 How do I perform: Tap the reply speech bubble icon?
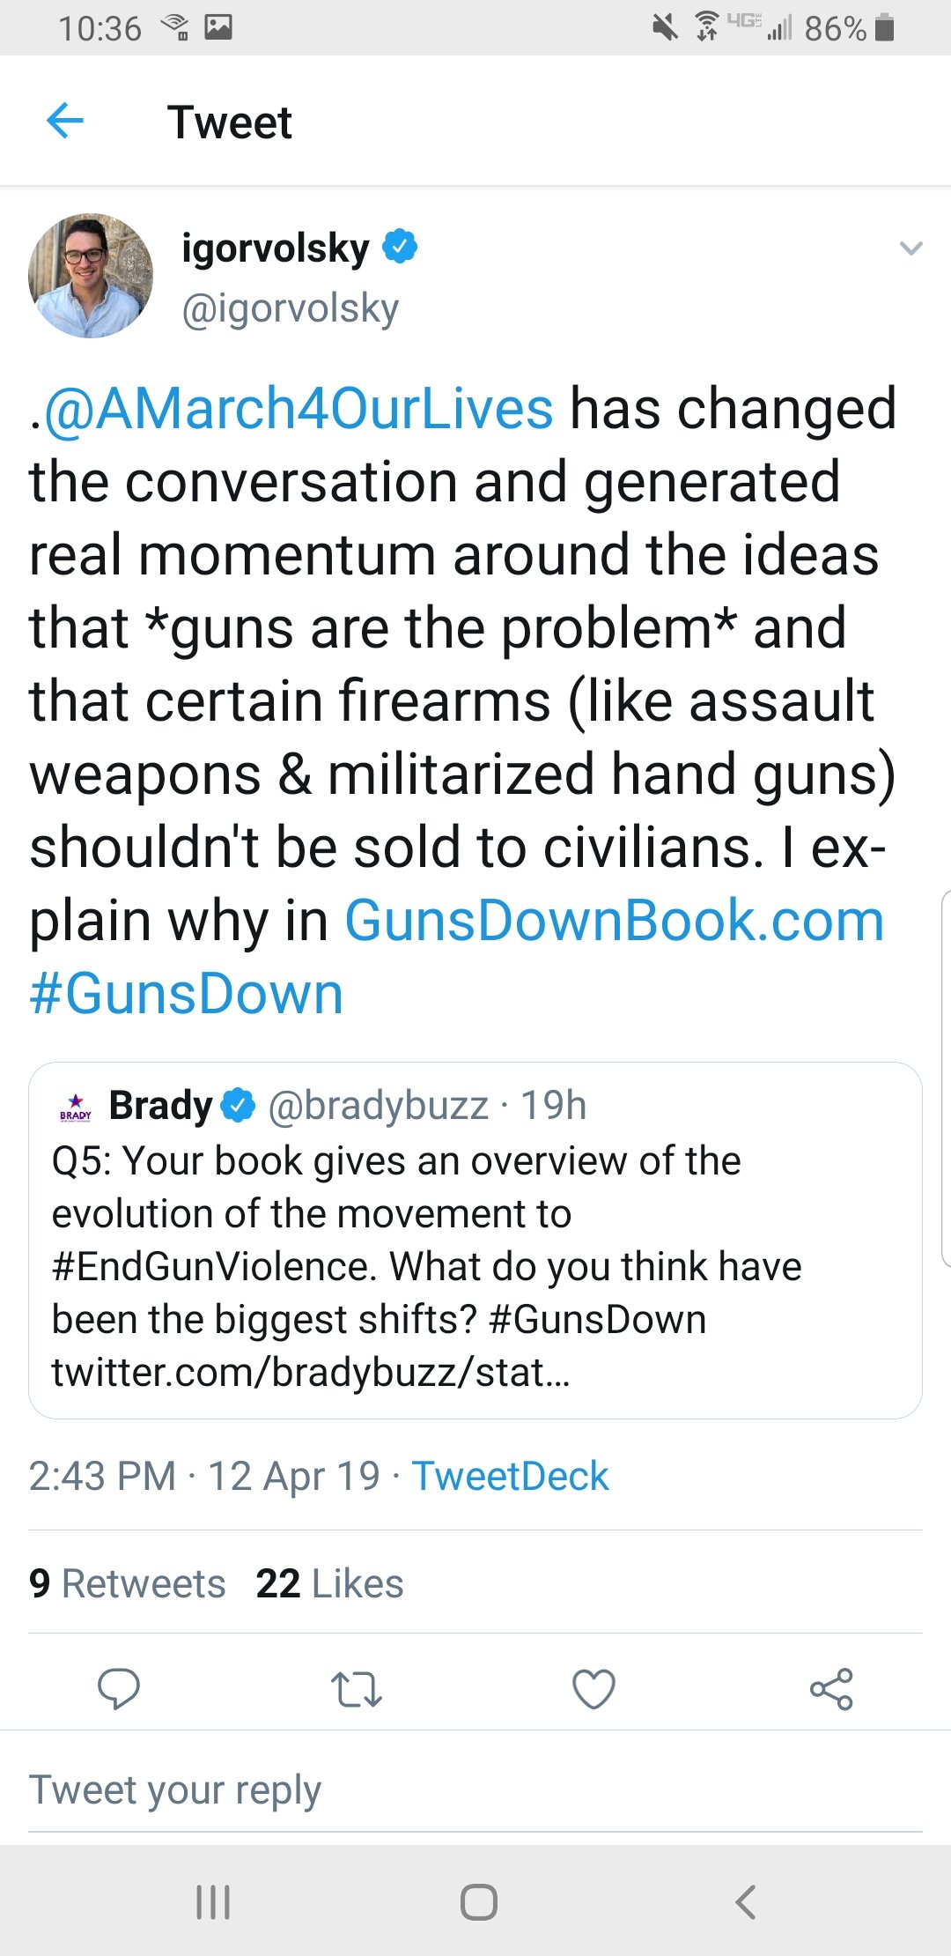118,1688
